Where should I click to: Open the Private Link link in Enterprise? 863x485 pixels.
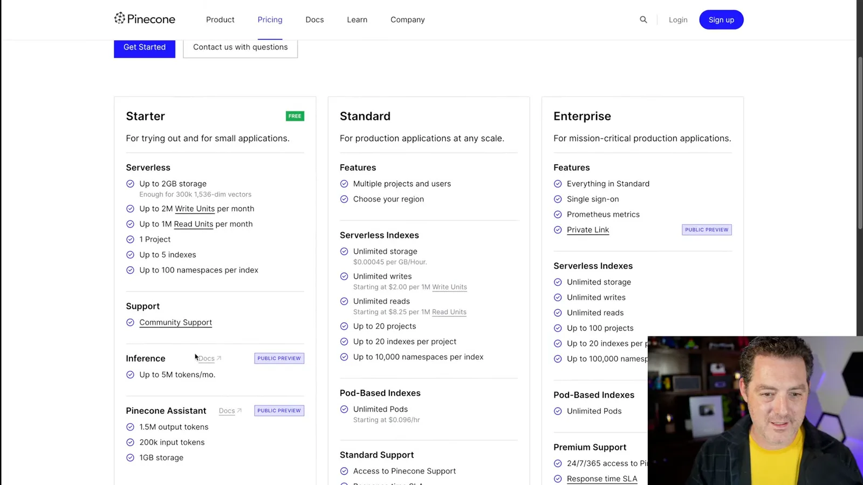click(588, 230)
